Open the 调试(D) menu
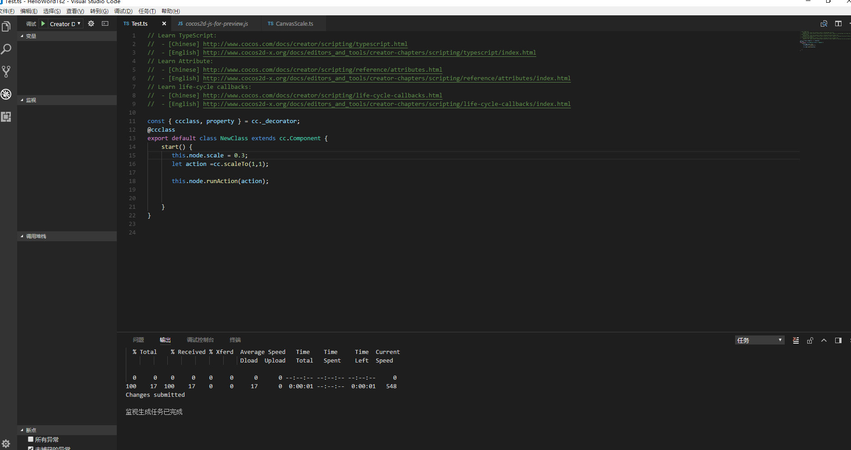 pos(123,11)
